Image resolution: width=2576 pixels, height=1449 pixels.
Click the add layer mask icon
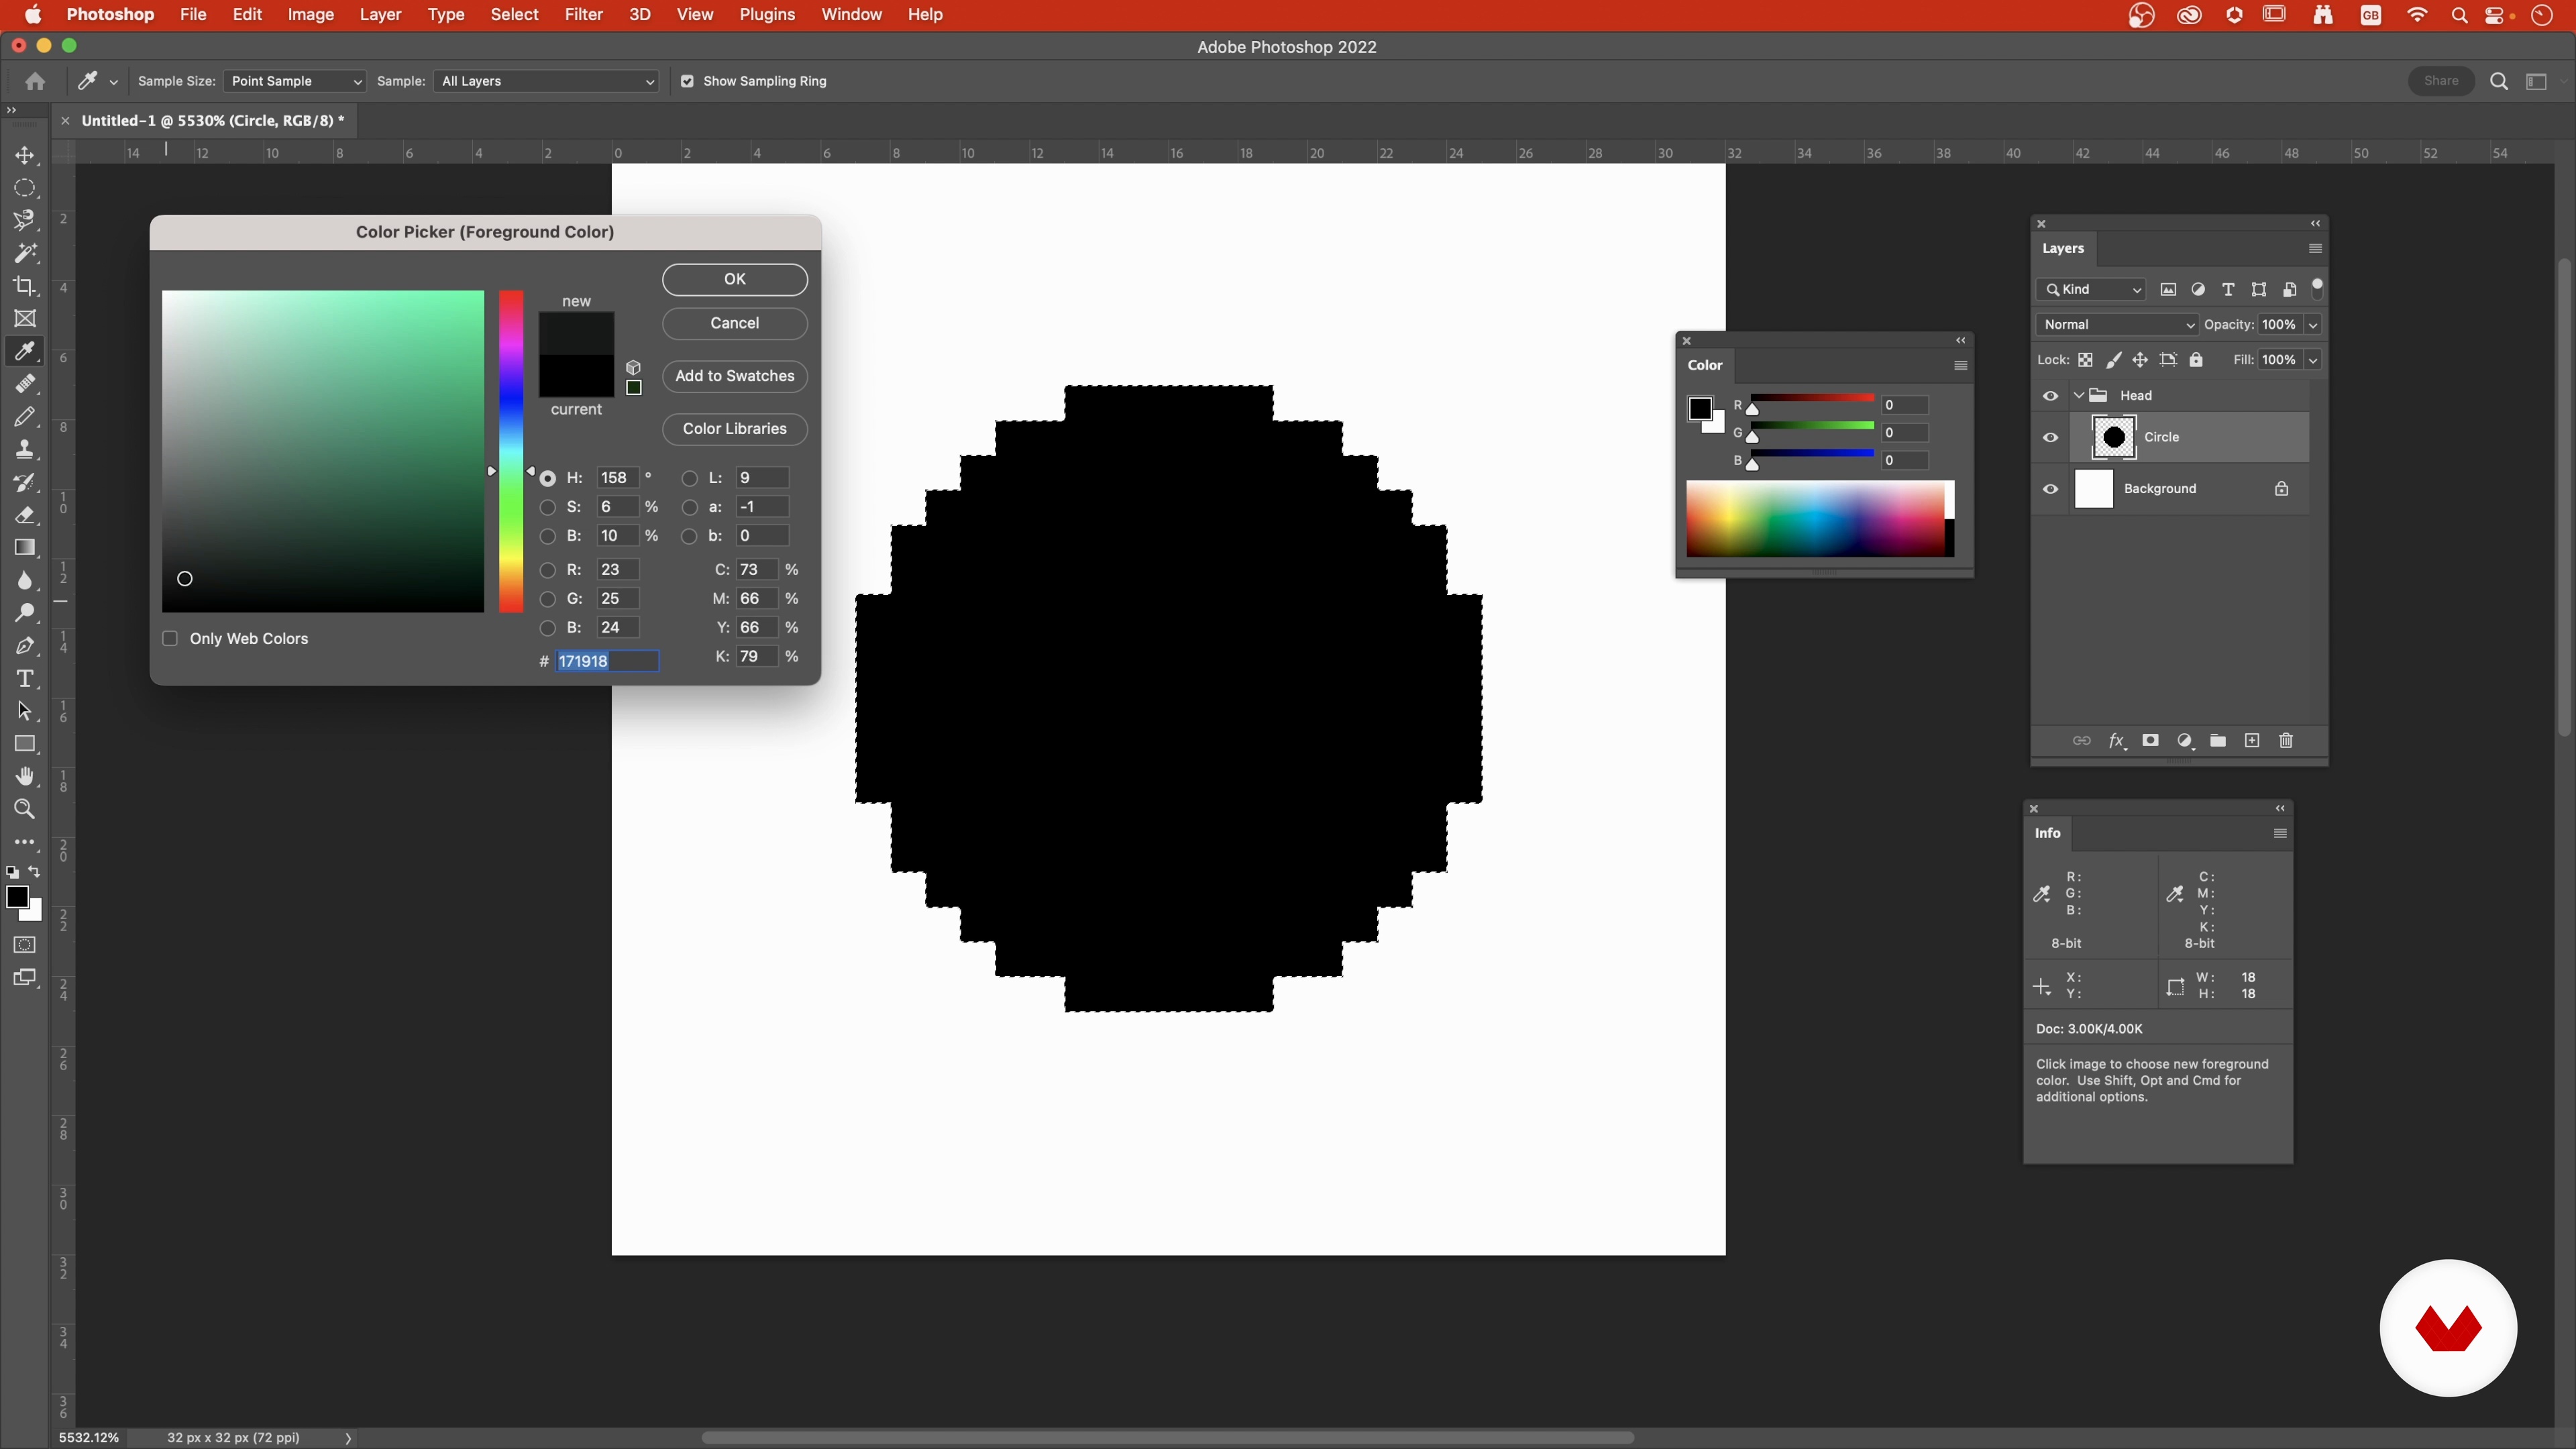(2150, 741)
